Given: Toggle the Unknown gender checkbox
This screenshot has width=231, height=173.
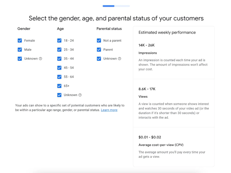Looking at the screenshot, I should tap(20, 59).
